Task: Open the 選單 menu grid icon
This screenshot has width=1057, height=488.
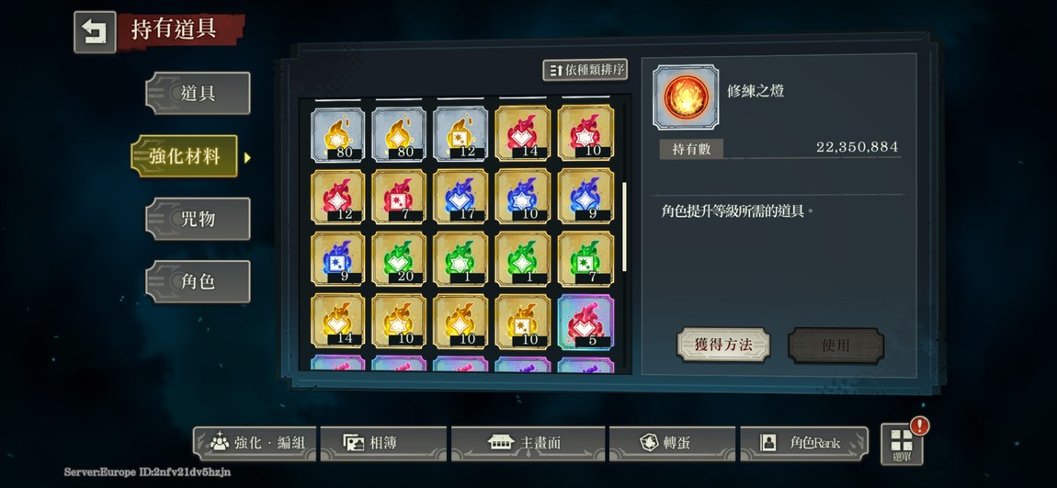Action: [x=902, y=444]
